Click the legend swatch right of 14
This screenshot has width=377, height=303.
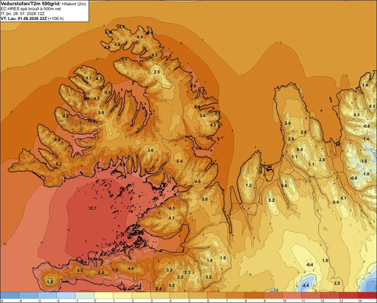367,295
